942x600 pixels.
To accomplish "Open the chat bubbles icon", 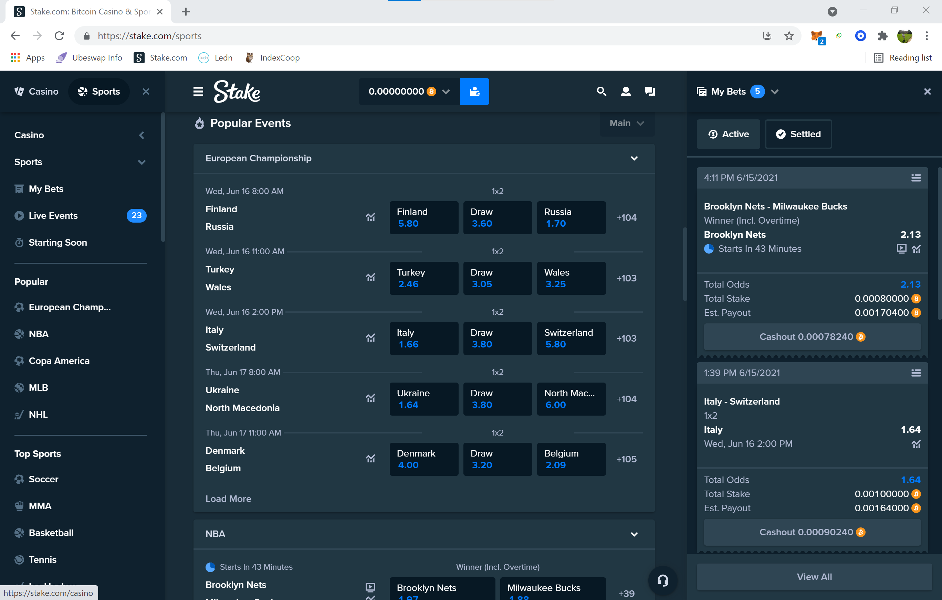I will point(649,92).
